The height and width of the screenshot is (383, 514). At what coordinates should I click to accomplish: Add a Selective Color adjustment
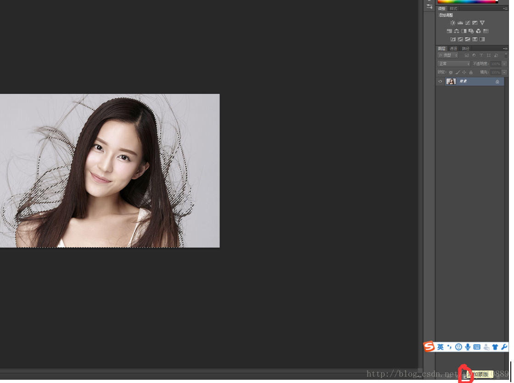click(x=475, y=39)
